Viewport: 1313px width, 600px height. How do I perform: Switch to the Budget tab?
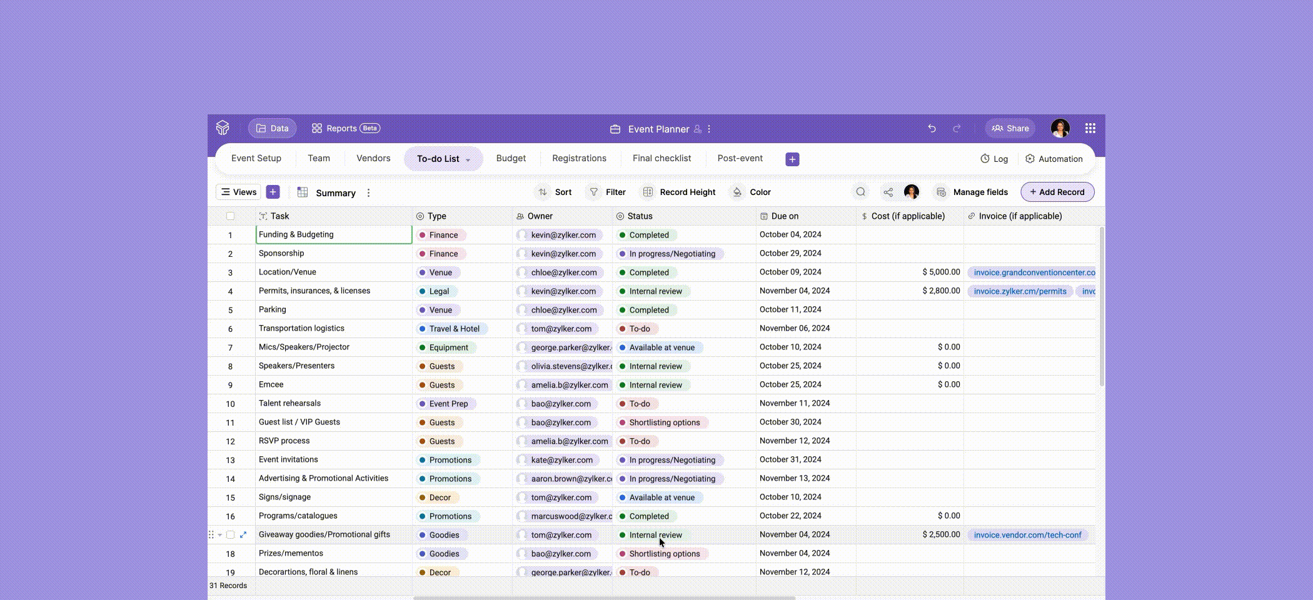click(x=511, y=158)
